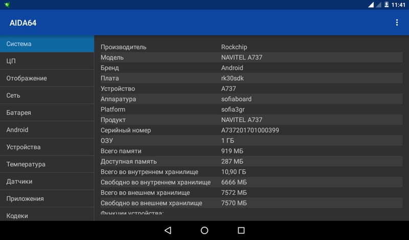Open the Кодеки category
The image size is (409, 240).
(x=47, y=215)
